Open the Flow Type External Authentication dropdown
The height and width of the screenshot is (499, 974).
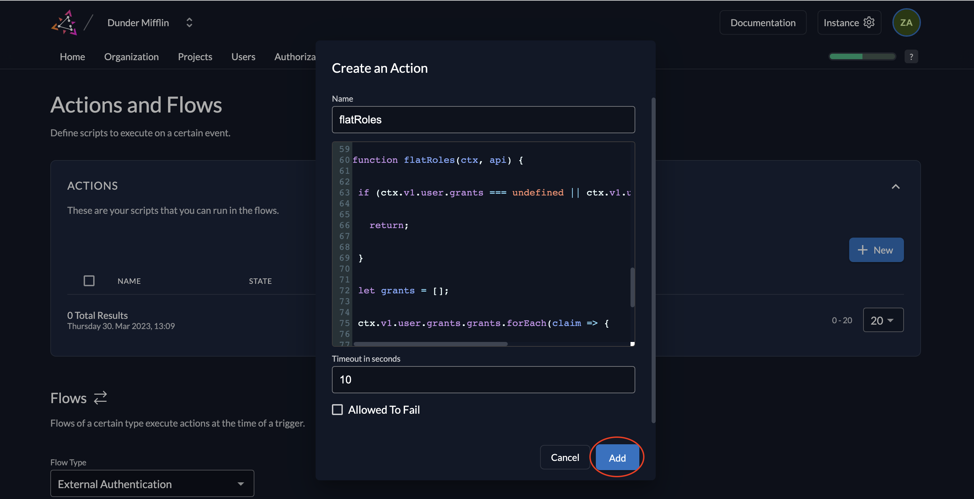pyautogui.click(x=152, y=483)
